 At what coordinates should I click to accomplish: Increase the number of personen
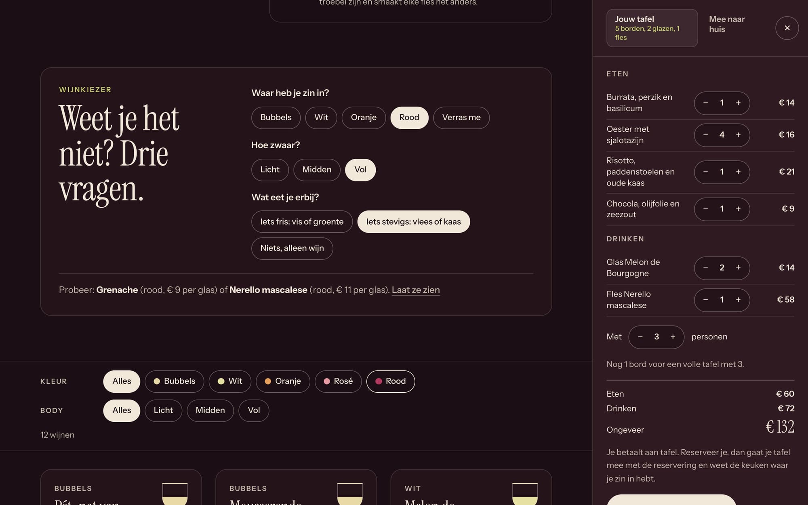click(673, 337)
